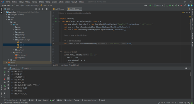The width and height of the screenshot is (194, 104).
Task: Click the project panel settings gear
Action: pos(47,9)
